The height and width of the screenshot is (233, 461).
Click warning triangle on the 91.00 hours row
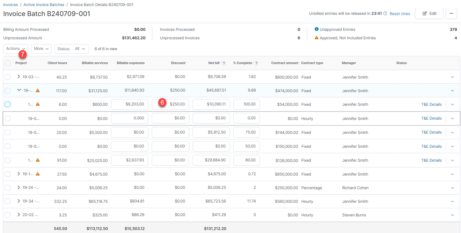point(38,160)
